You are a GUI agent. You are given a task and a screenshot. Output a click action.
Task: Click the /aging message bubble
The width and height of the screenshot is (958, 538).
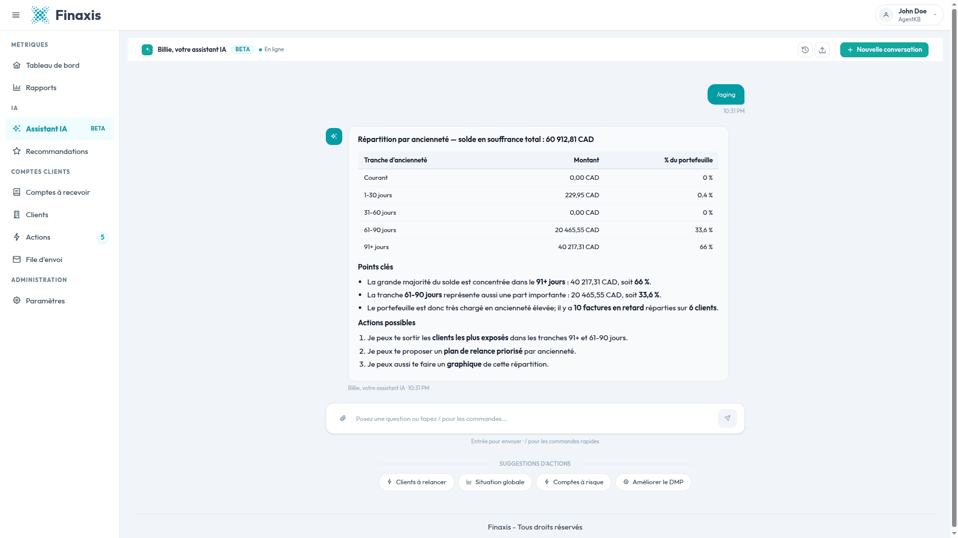tap(726, 95)
